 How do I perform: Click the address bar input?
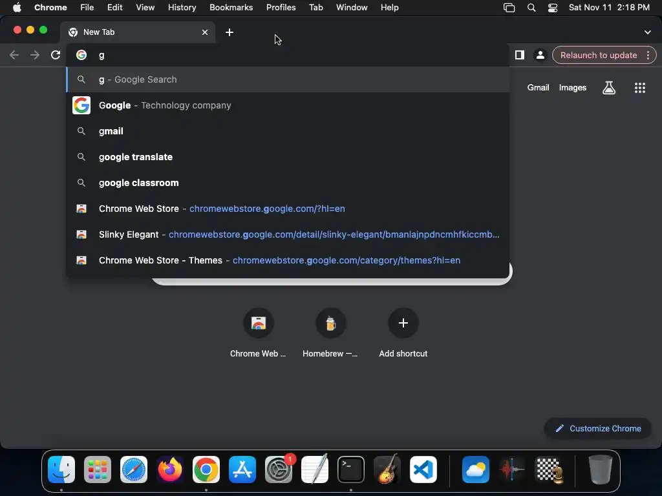tap(287, 56)
